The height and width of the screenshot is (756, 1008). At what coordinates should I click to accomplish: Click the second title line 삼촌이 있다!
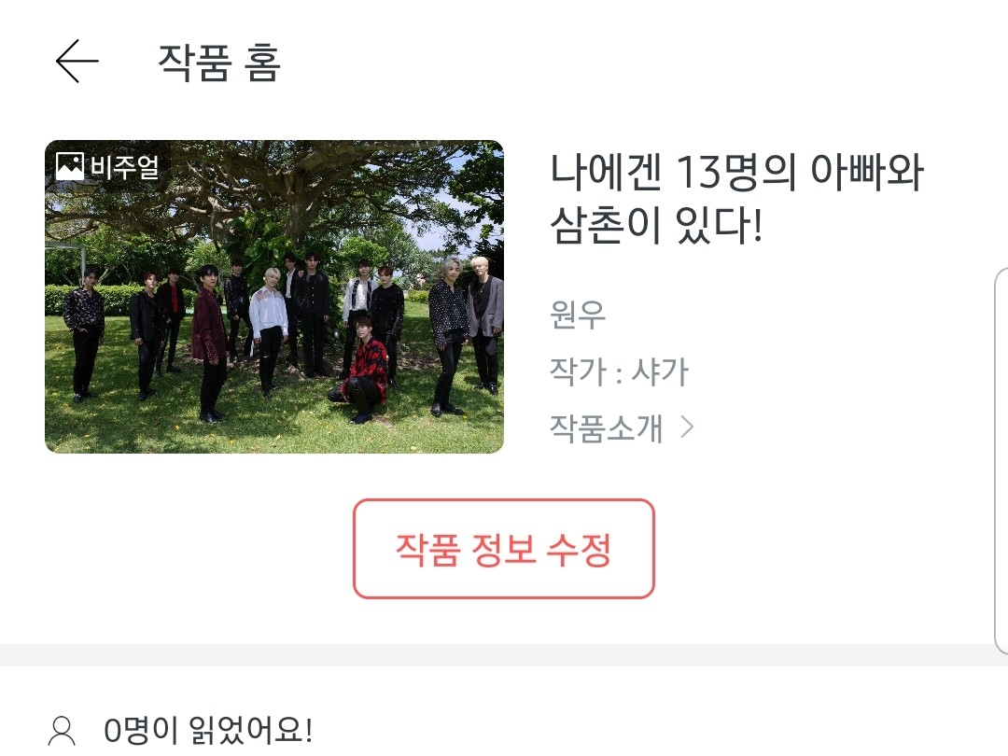656,225
